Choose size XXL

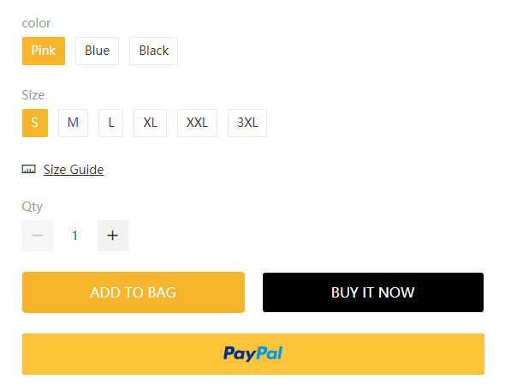click(197, 123)
